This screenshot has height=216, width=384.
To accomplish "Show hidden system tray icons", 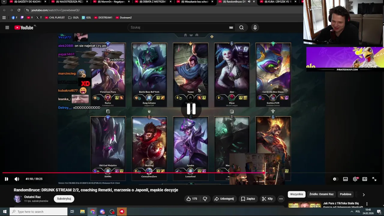I will point(352,212).
